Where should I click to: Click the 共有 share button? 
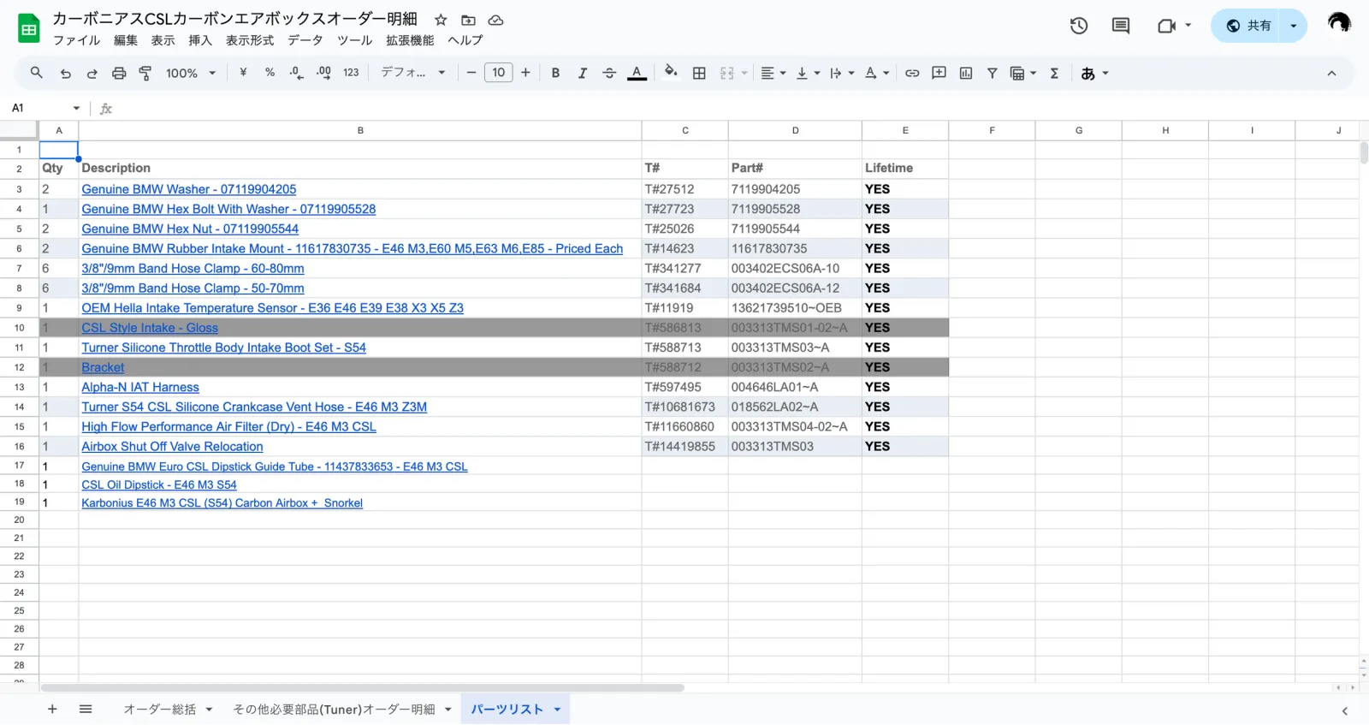(1248, 26)
